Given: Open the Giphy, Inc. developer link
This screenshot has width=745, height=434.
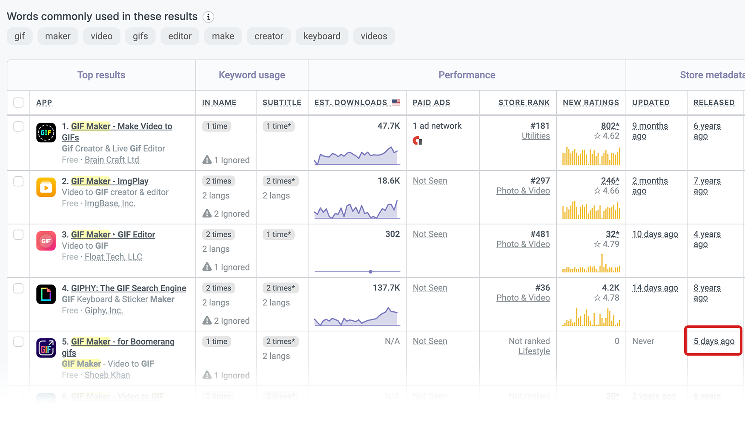Looking at the screenshot, I should [103, 310].
